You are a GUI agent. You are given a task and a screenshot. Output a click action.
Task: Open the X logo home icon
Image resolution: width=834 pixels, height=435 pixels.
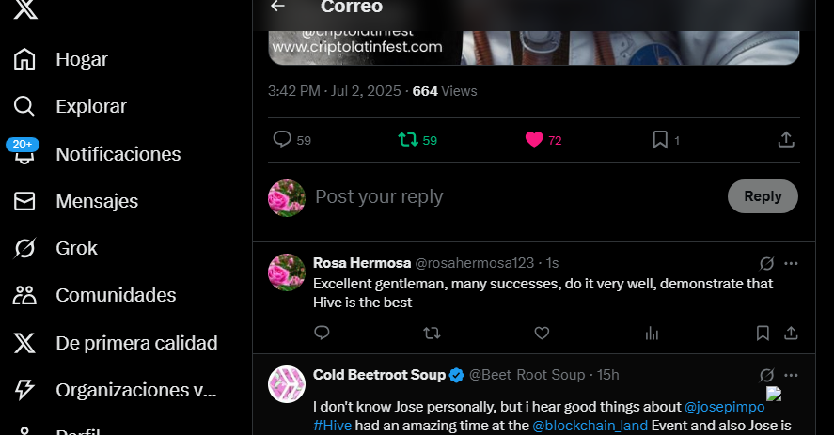(25, 9)
